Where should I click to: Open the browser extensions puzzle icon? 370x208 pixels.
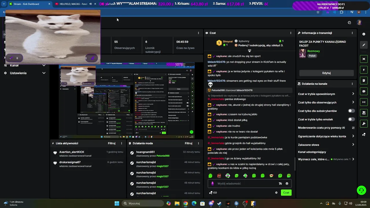point(342,12)
